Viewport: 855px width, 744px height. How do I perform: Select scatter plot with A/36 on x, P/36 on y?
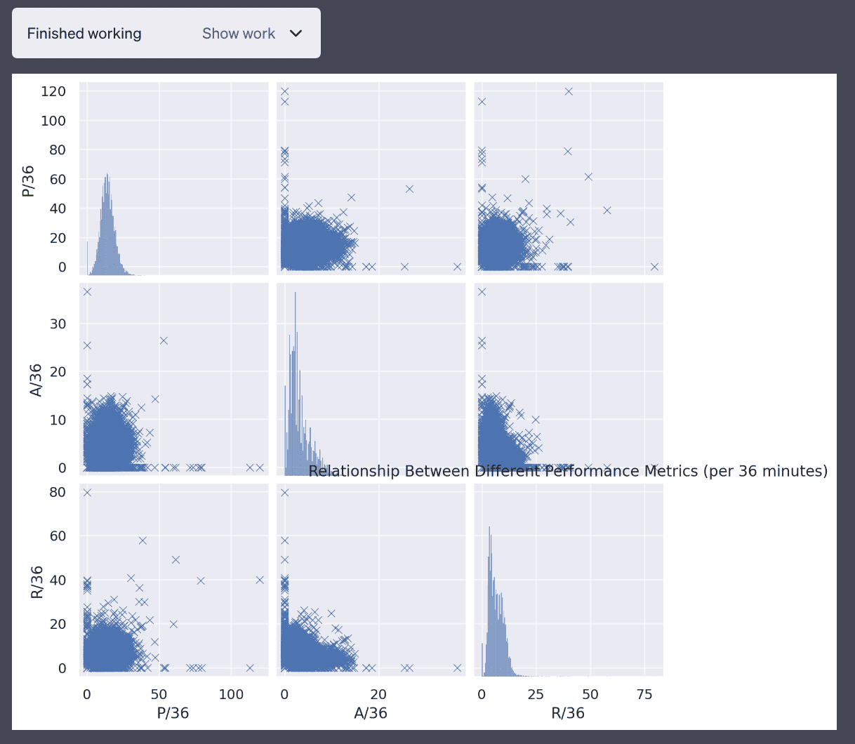coord(371,179)
